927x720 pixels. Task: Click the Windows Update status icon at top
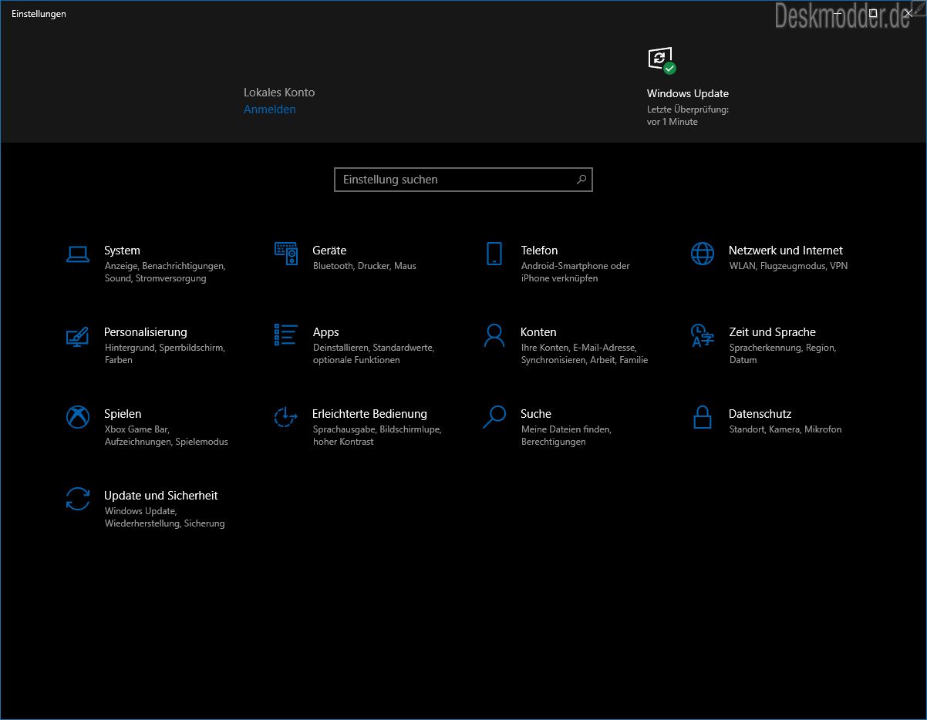(x=660, y=60)
